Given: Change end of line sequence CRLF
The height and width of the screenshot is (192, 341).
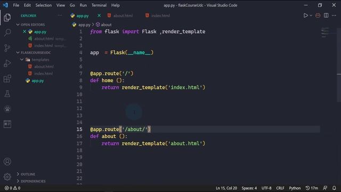Looking at the screenshot, I should (x=280, y=188).
